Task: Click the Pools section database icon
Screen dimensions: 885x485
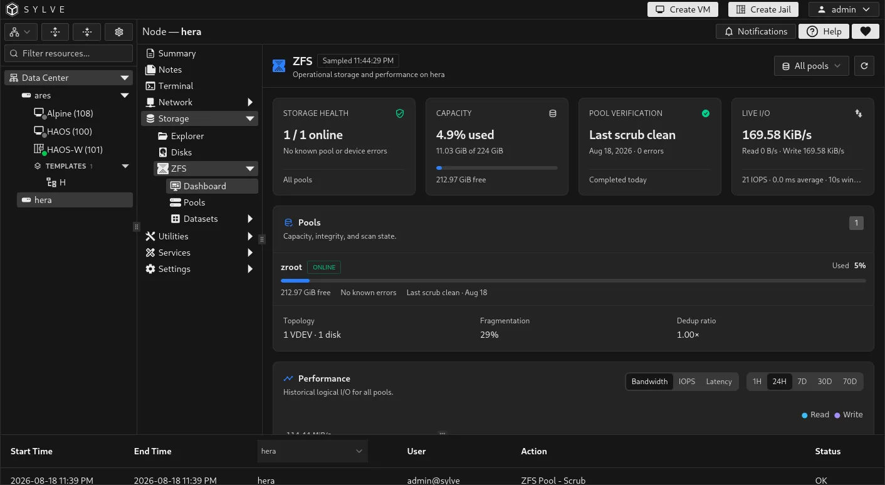Action: pos(289,222)
